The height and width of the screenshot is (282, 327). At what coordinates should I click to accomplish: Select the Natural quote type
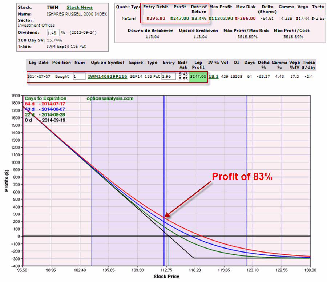click(129, 19)
